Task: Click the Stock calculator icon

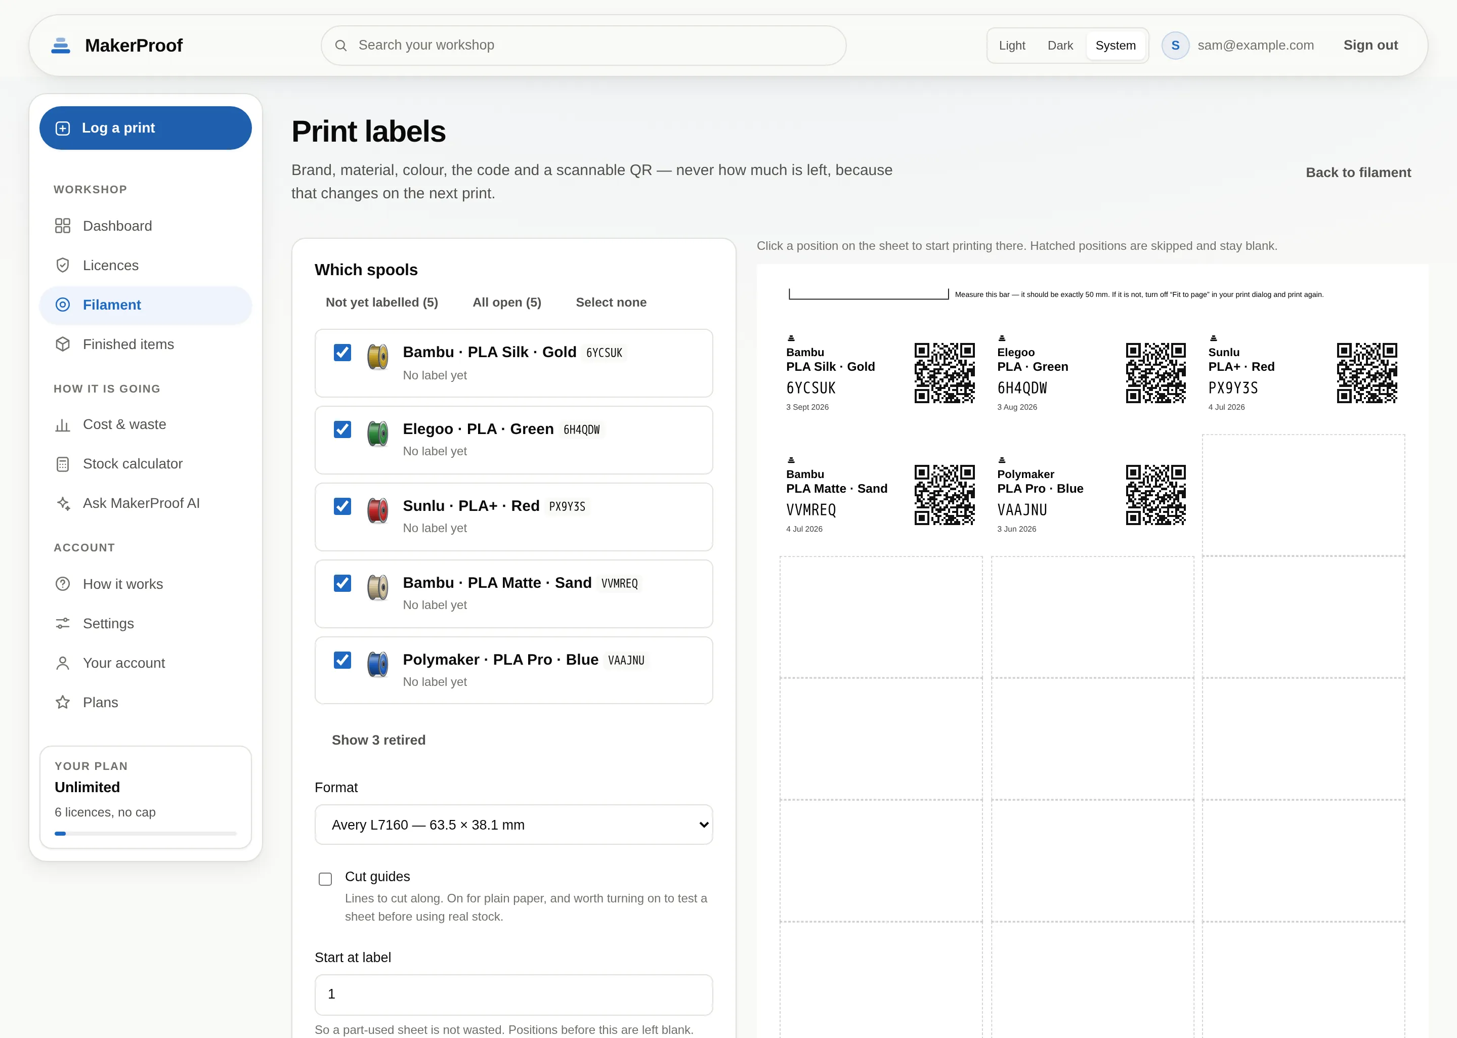Action: click(x=63, y=464)
